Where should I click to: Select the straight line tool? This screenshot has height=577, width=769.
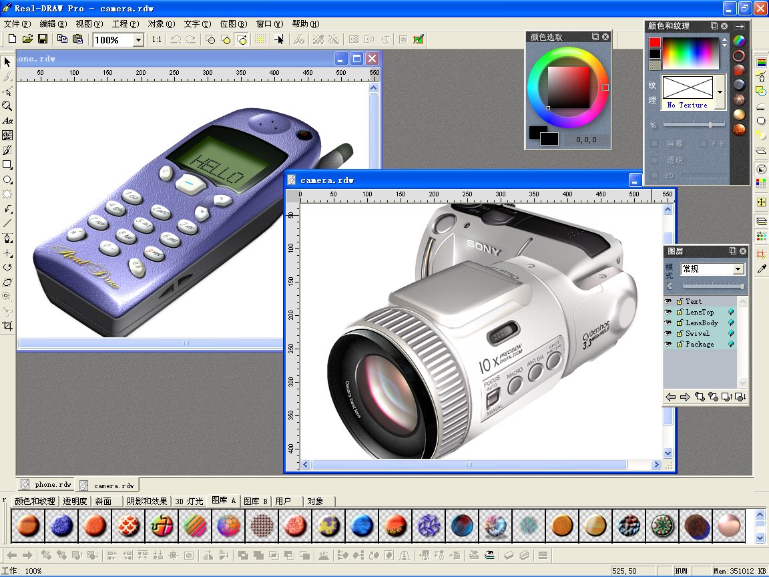click(7, 224)
